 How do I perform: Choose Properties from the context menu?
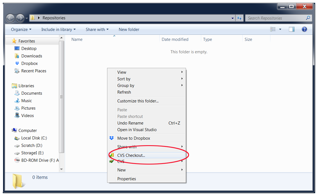coord(126,179)
